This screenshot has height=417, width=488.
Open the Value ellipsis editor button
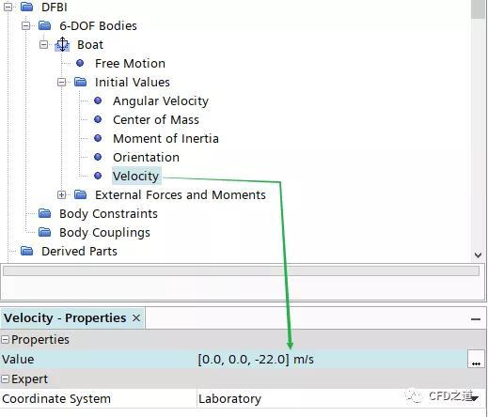(476, 359)
